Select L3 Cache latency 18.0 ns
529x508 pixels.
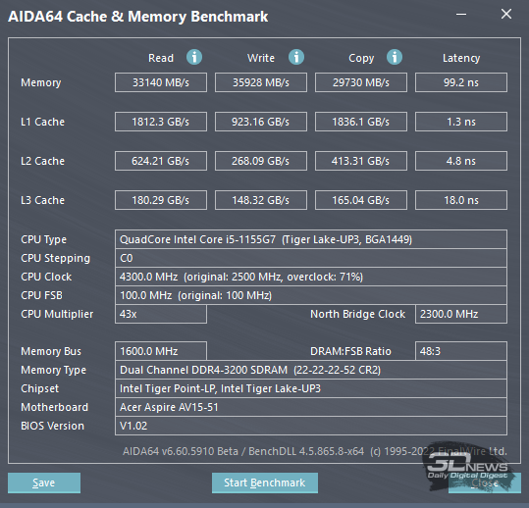pos(461,200)
